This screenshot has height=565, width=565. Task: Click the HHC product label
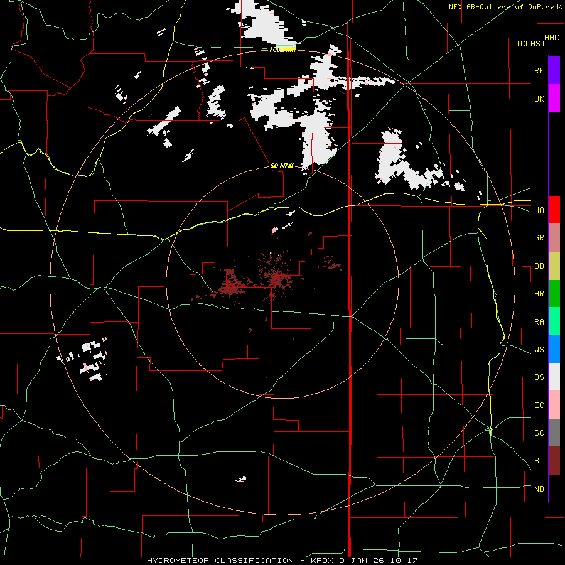[x=552, y=38]
